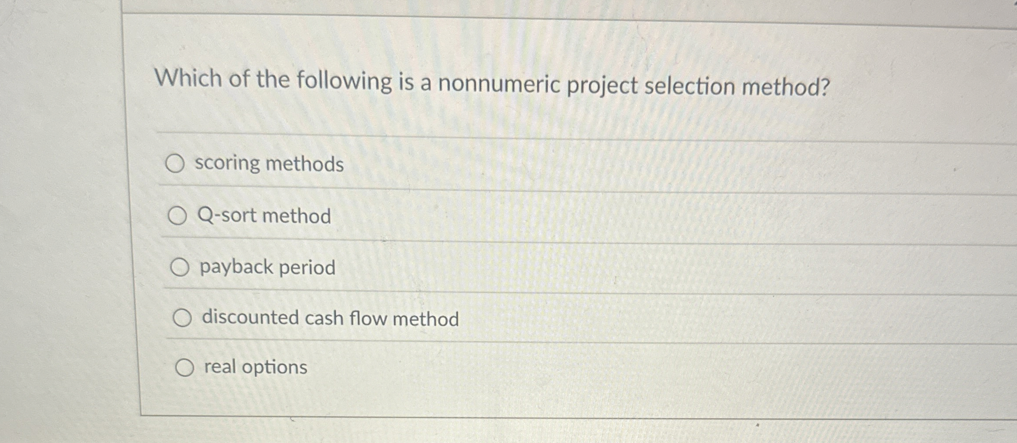Click the discounted cash flow method text
The height and width of the screenshot is (443, 1017).
[x=330, y=318]
